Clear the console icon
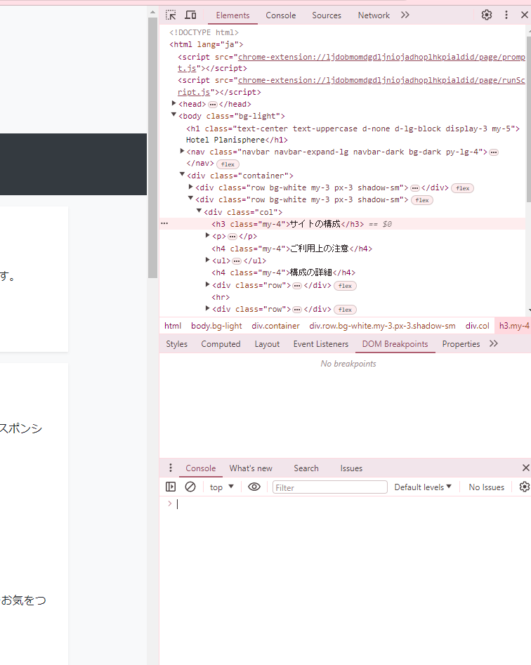This screenshot has width=531, height=665. 190,487
